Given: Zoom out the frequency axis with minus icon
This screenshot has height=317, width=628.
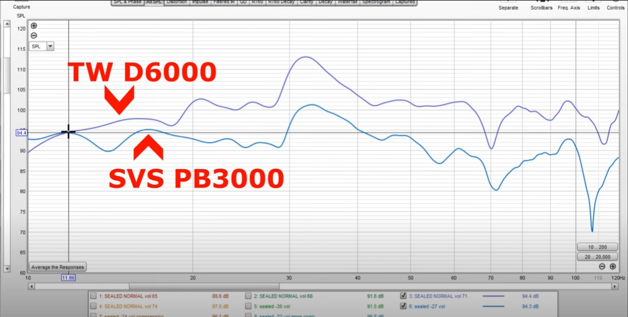Looking at the screenshot, I should click(602, 266).
